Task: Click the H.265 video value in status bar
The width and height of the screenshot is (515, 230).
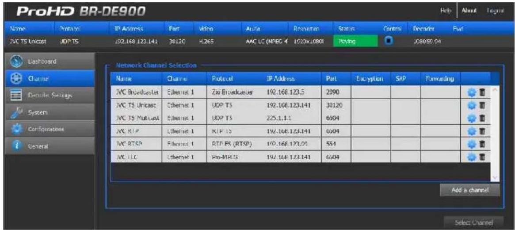Action: 206,42
